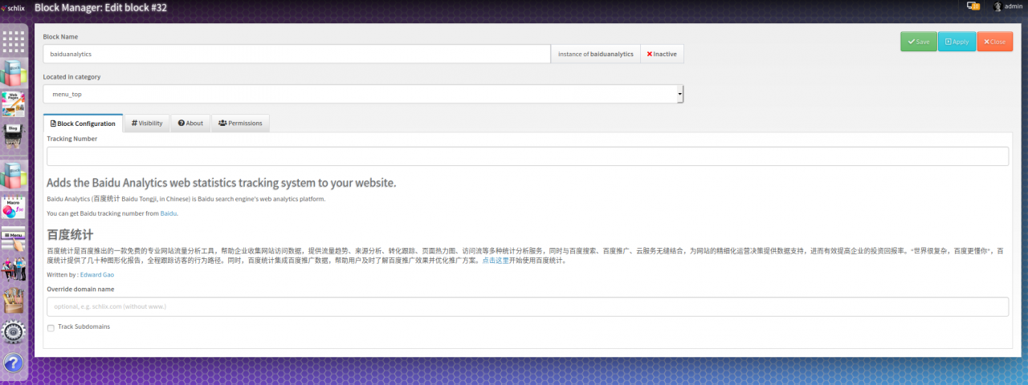Focus the Block Name input field

click(x=296, y=54)
